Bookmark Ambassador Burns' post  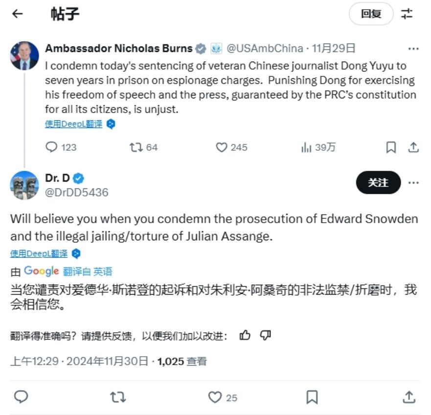(391, 147)
